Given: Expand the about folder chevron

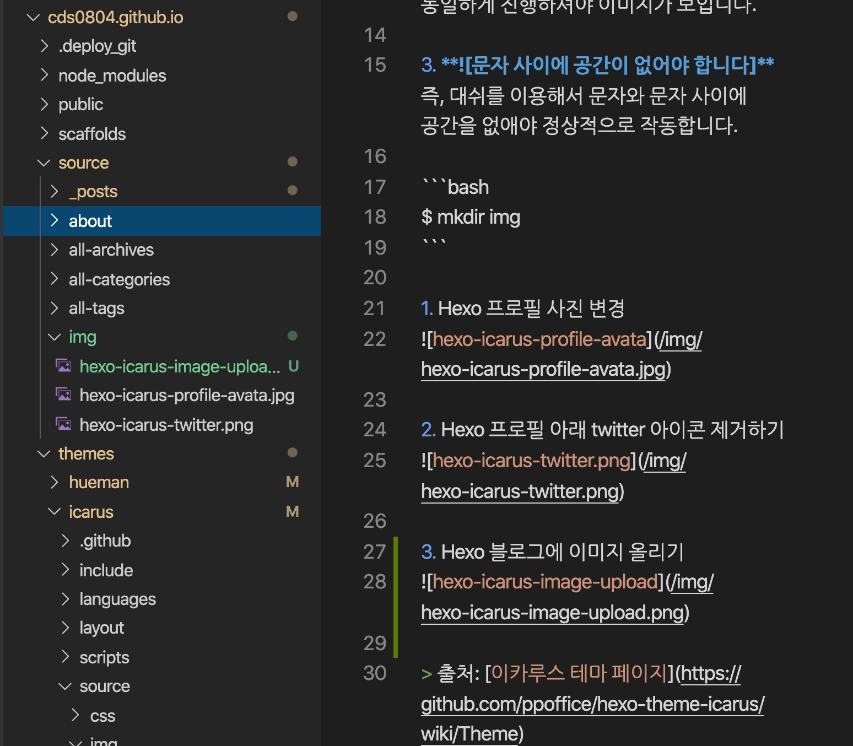Looking at the screenshot, I should pyautogui.click(x=55, y=220).
